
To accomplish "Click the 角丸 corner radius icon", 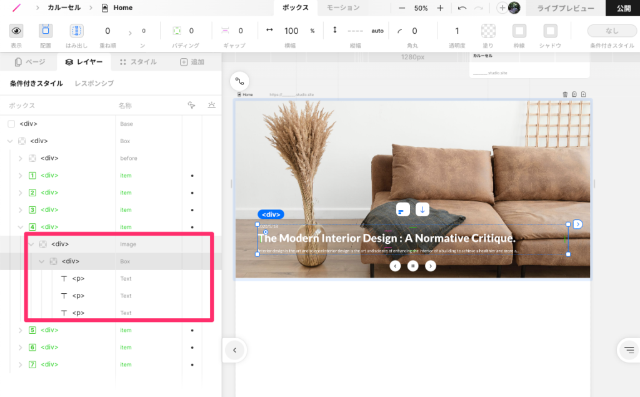I will pyautogui.click(x=399, y=31).
